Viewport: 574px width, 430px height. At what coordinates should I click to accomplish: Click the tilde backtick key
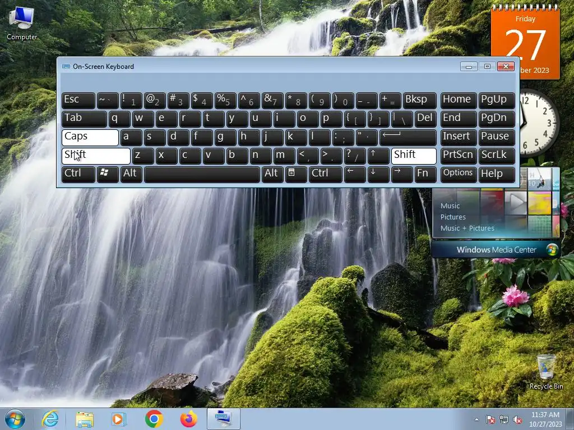[x=108, y=101]
